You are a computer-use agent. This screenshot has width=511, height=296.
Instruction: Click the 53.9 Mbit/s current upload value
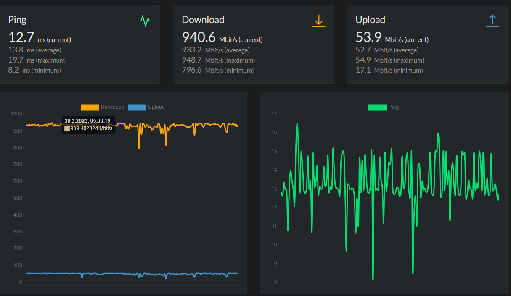coord(392,37)
